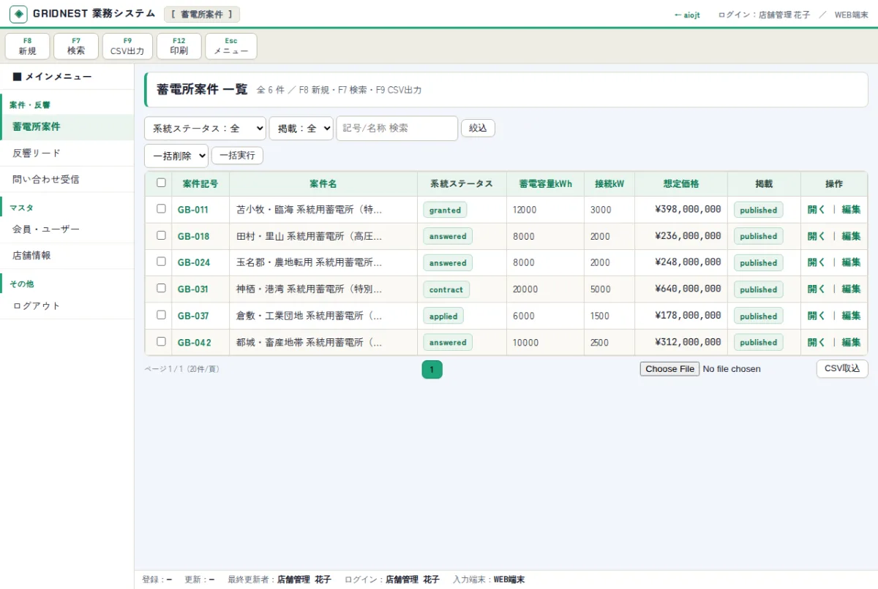
Task: Open 店舗情報 in the sidebar
Action: (67, 256)
